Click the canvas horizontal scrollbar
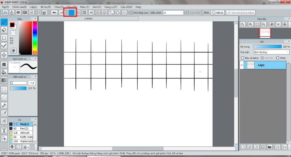Screen dimensions: 291x157 [137, 149]
